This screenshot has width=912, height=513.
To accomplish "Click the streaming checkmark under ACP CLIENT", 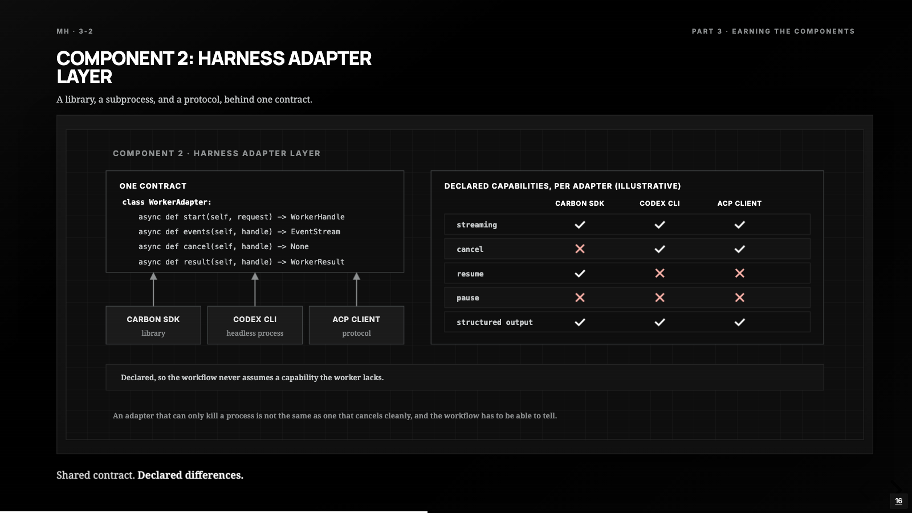I will point(739,225).
